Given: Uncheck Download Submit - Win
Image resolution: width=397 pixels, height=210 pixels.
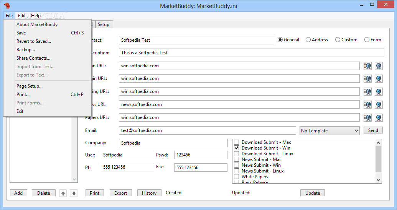Looking at the screenshot, I should [237, 148].
